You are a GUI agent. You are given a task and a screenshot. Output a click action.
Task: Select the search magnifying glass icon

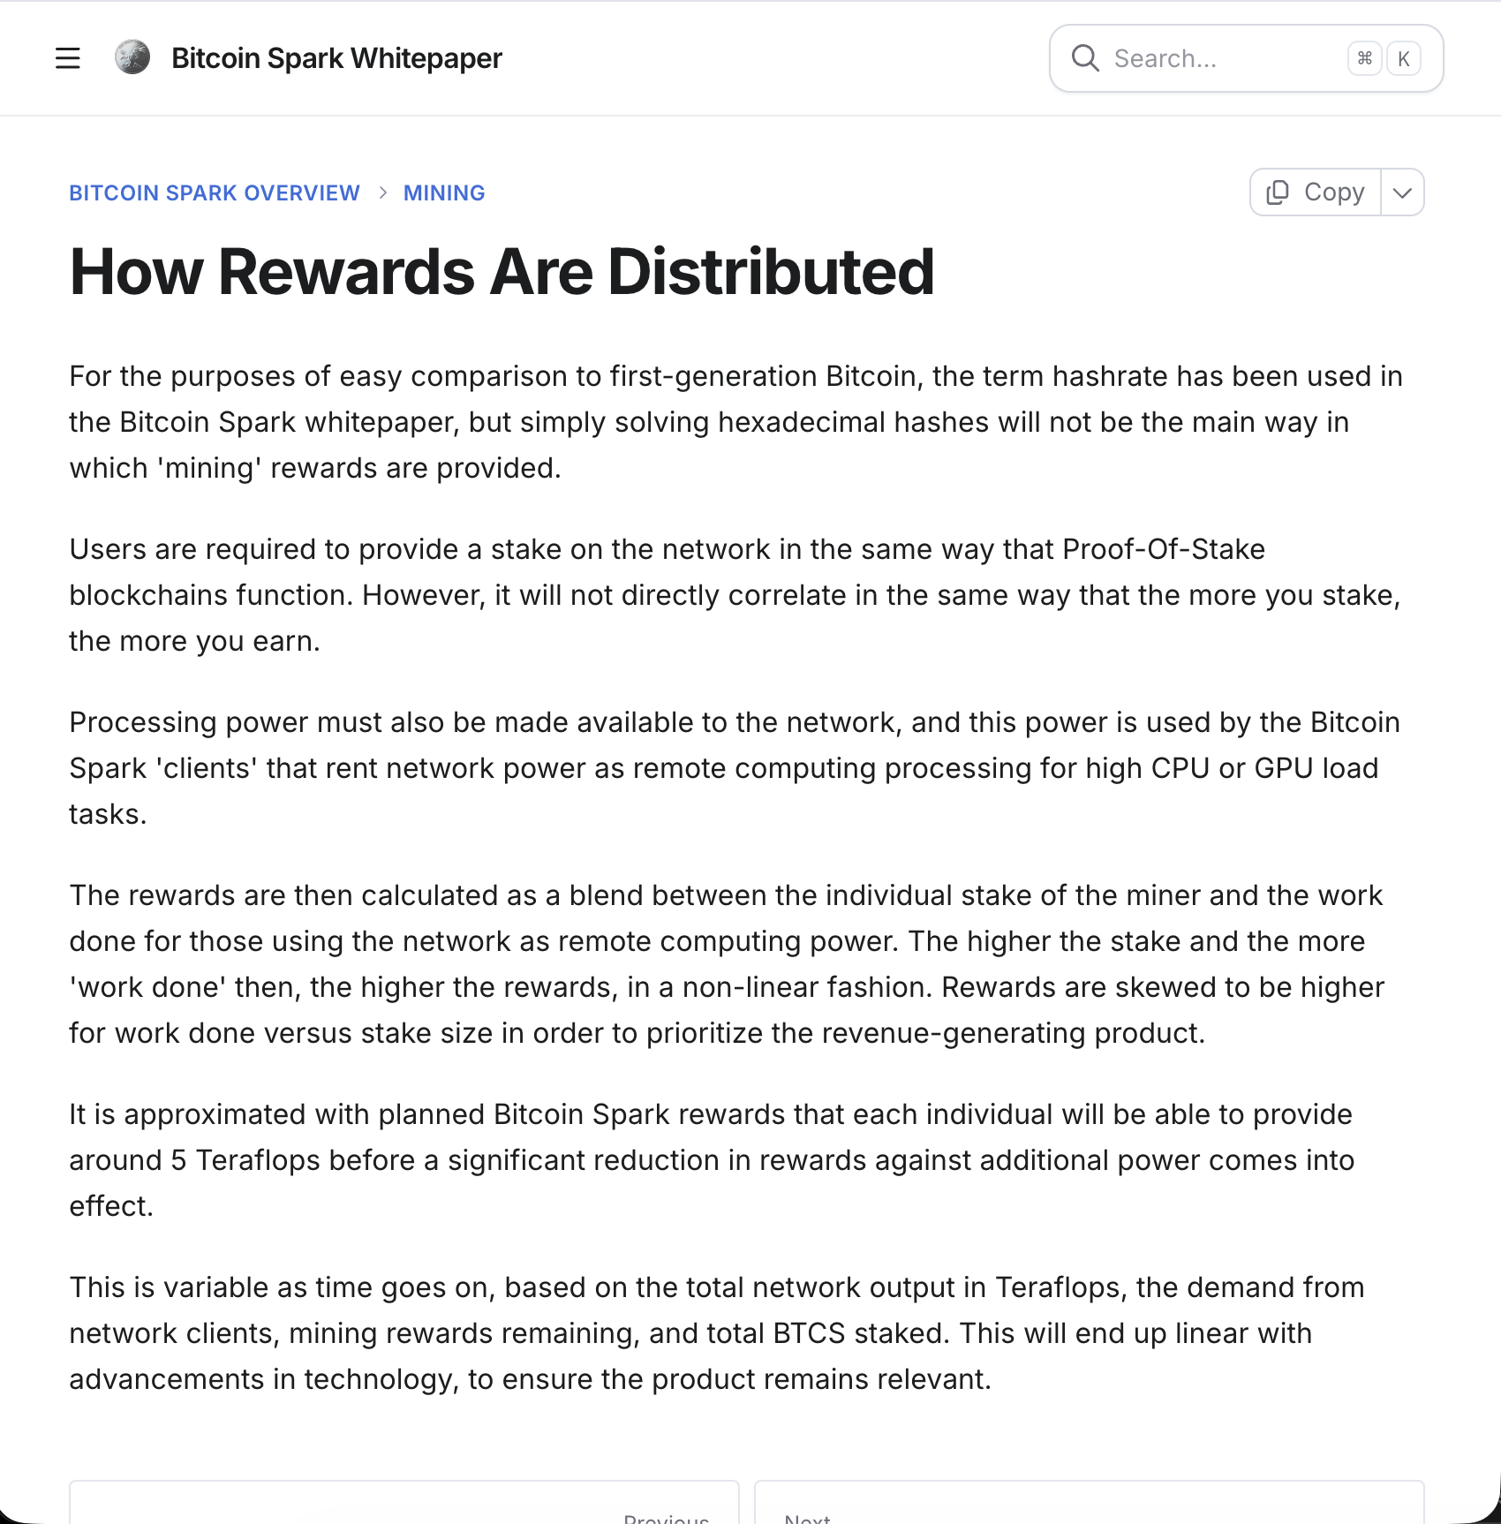1085,58
